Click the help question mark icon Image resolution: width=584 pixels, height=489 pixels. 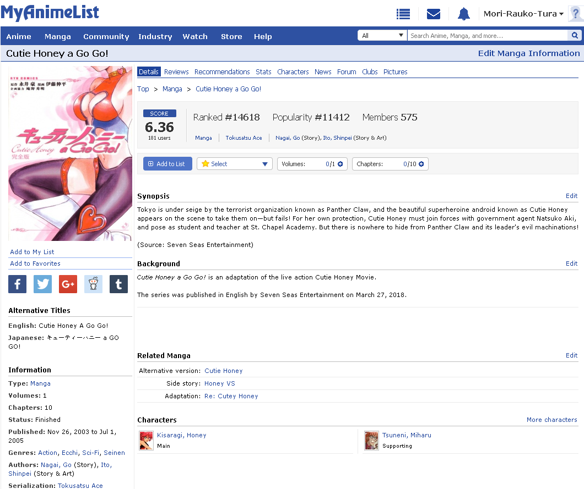click(x=576, y=14)
